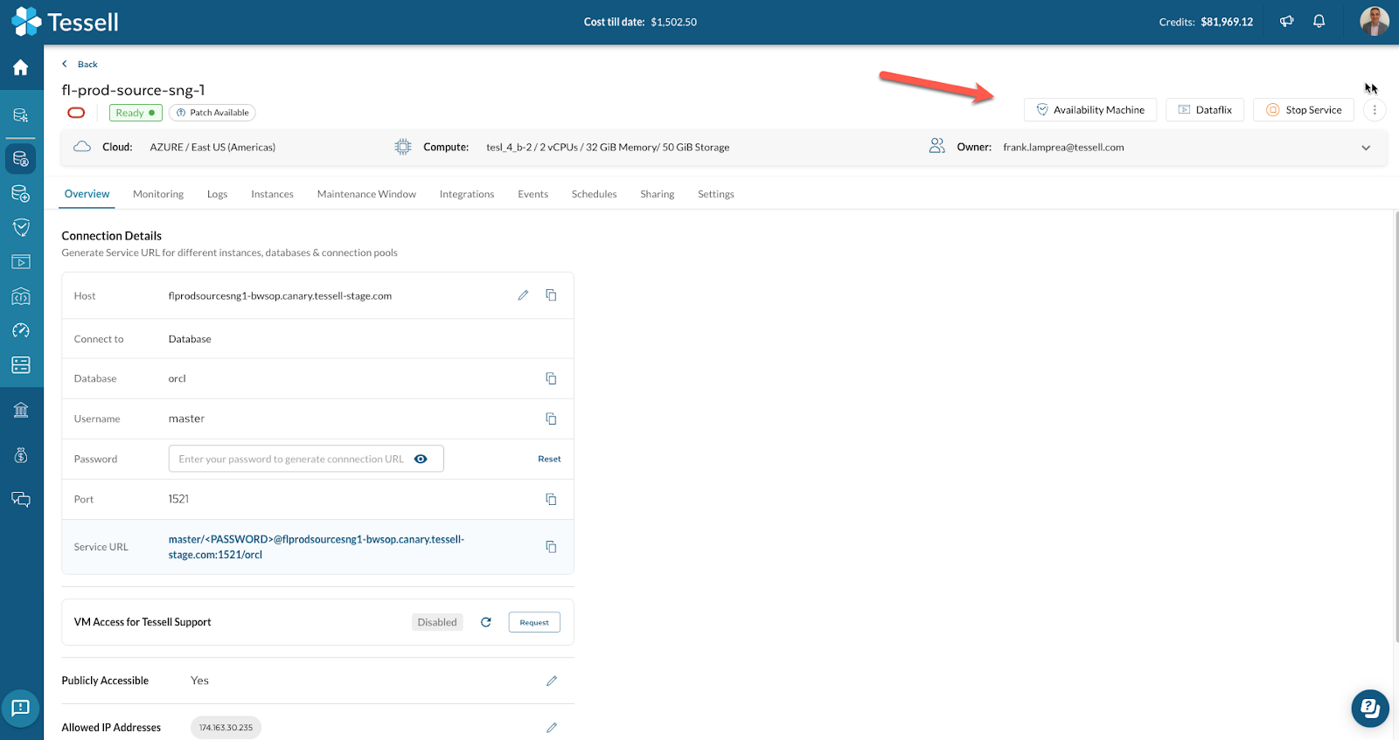Click the Patch Available badge
Screen dimensions: 1399x740
pos(212,113)
